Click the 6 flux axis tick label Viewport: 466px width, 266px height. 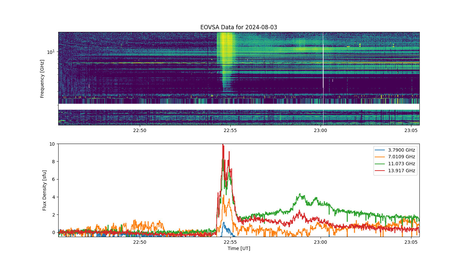click(x=54, y=179)
